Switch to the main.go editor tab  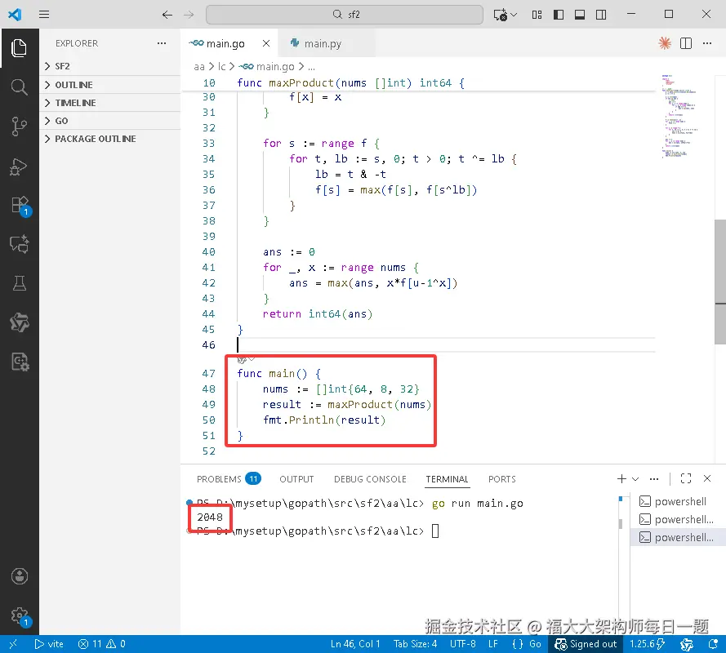coord(225,43)
